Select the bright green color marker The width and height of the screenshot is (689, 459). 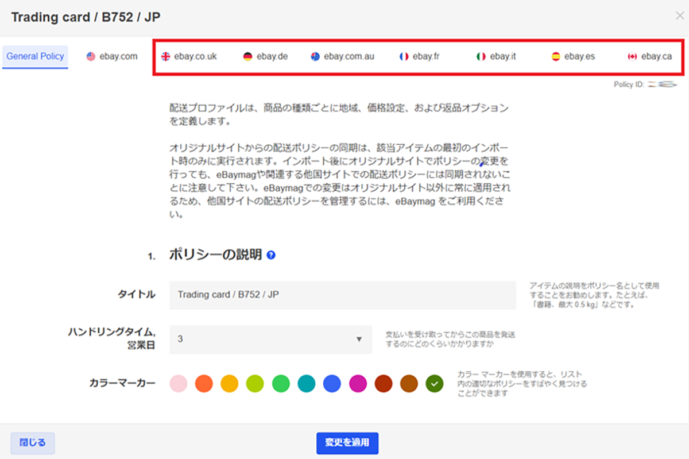(x=281, y=383)
